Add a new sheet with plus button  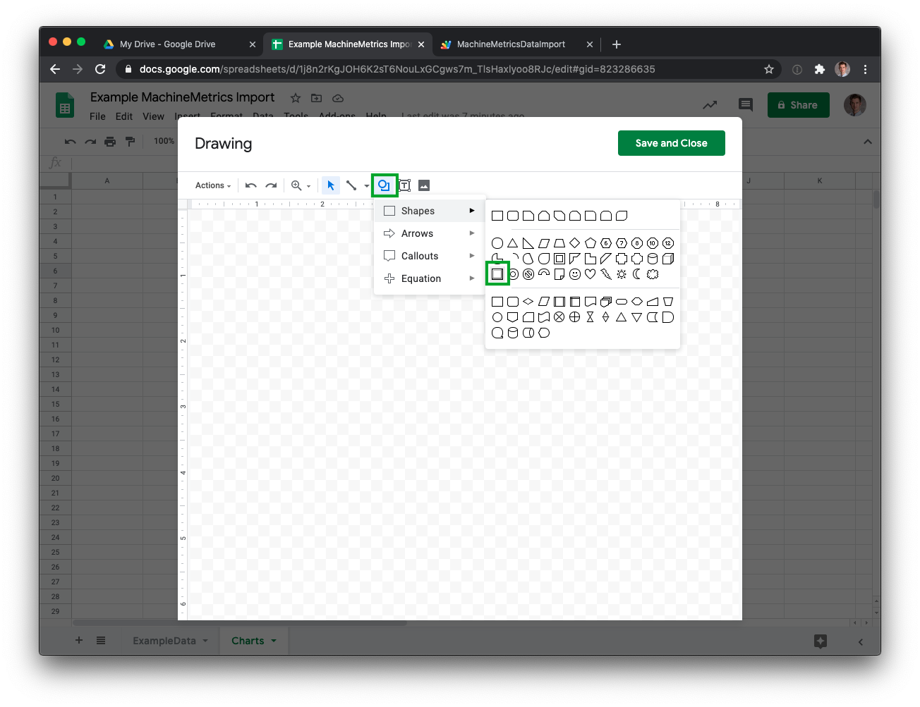click(x=79, y=640)
